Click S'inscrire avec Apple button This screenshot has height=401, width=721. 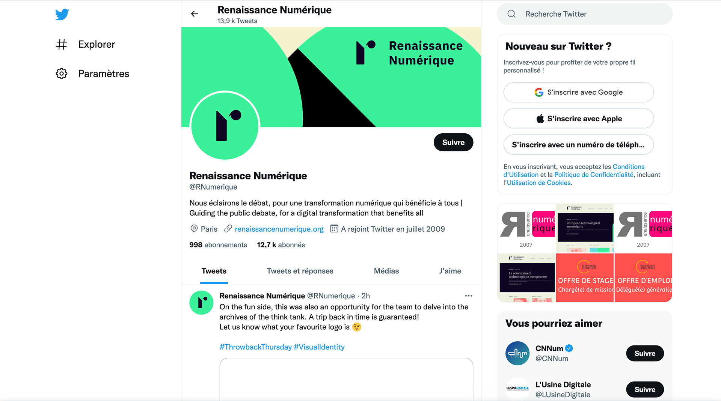(578, 119)
